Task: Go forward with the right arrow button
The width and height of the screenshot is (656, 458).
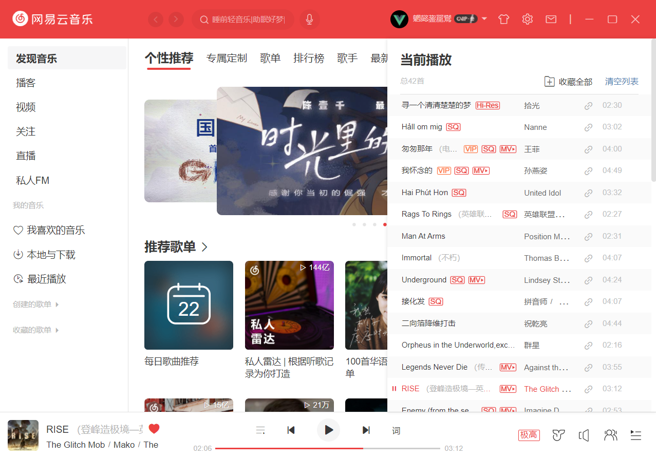Action: (176, 20)
